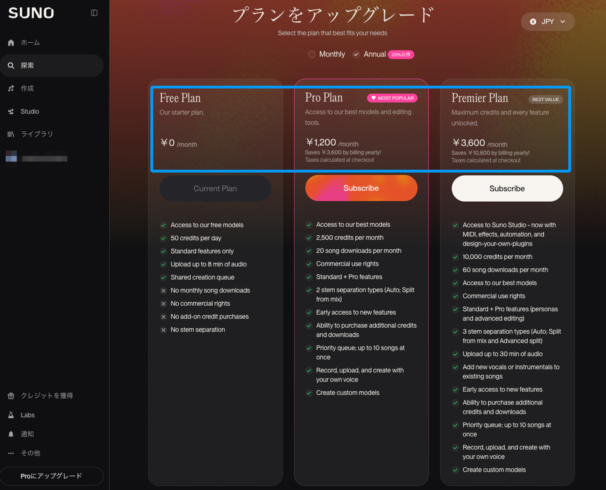Viewport: 606px width, 490px height.
Task: Click the ¥0 /month price
Action: tap(179, 143)
